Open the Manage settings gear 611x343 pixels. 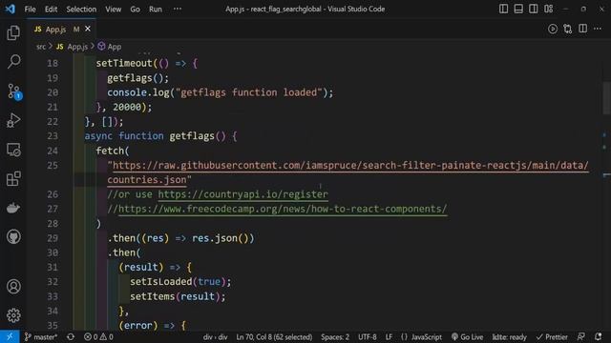point(13,315)
